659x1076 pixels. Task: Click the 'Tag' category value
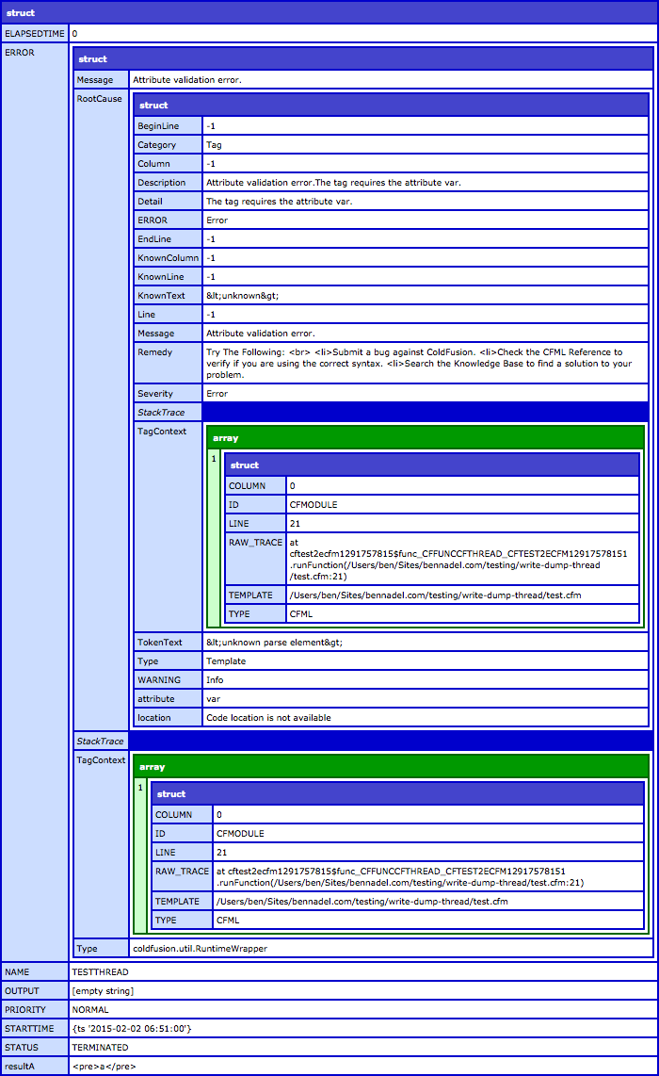[x=214, y=145]
